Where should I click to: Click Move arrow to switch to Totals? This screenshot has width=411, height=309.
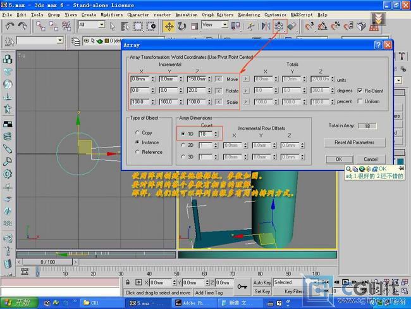click(x=245, y=79)
